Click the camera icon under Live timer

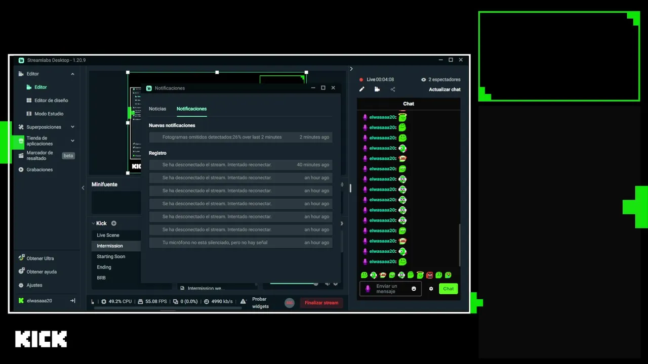coord(377,89)
